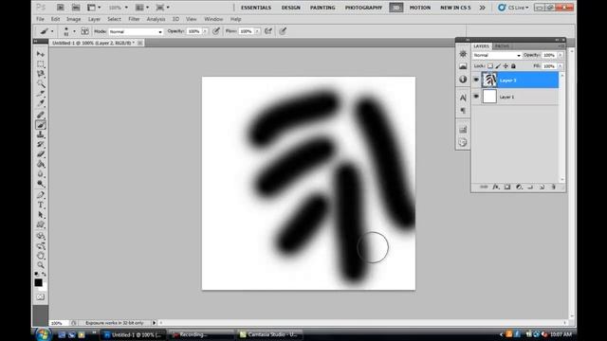Select the Path Selection tool

coord(40,215)
